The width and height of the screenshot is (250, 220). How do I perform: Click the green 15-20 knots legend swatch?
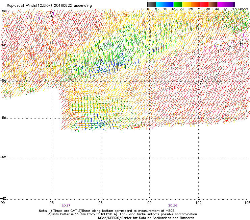178,4
